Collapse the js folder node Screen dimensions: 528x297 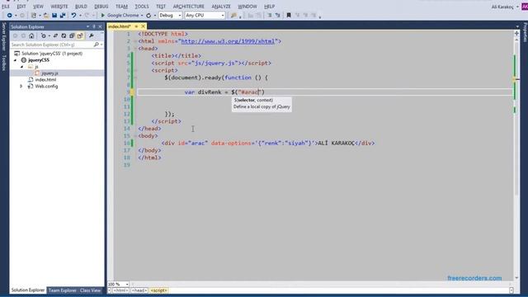coord(21,67)
